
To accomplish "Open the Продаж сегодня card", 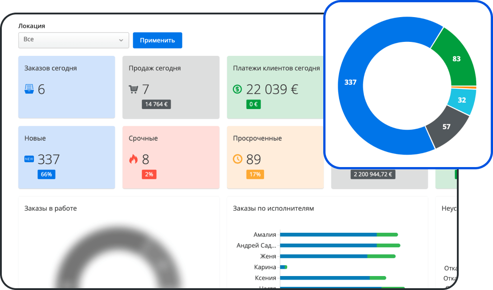I will click(x=171, y=87).
